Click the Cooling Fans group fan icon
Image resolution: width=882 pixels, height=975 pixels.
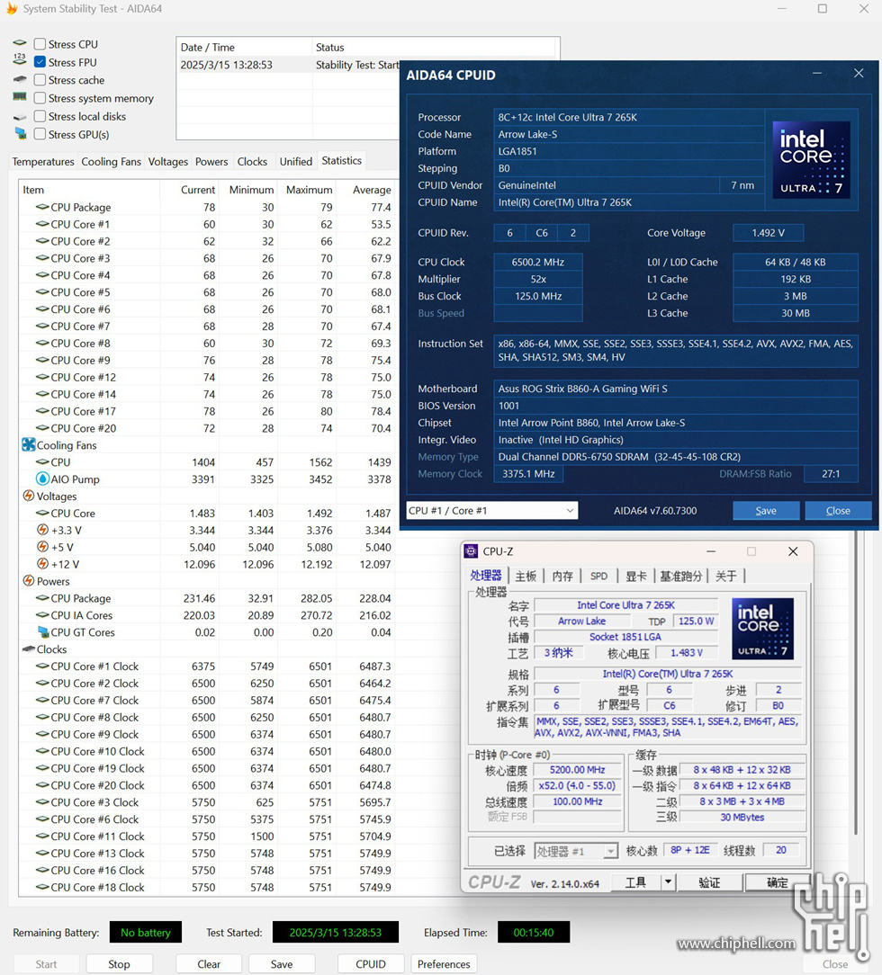[29, 444]
